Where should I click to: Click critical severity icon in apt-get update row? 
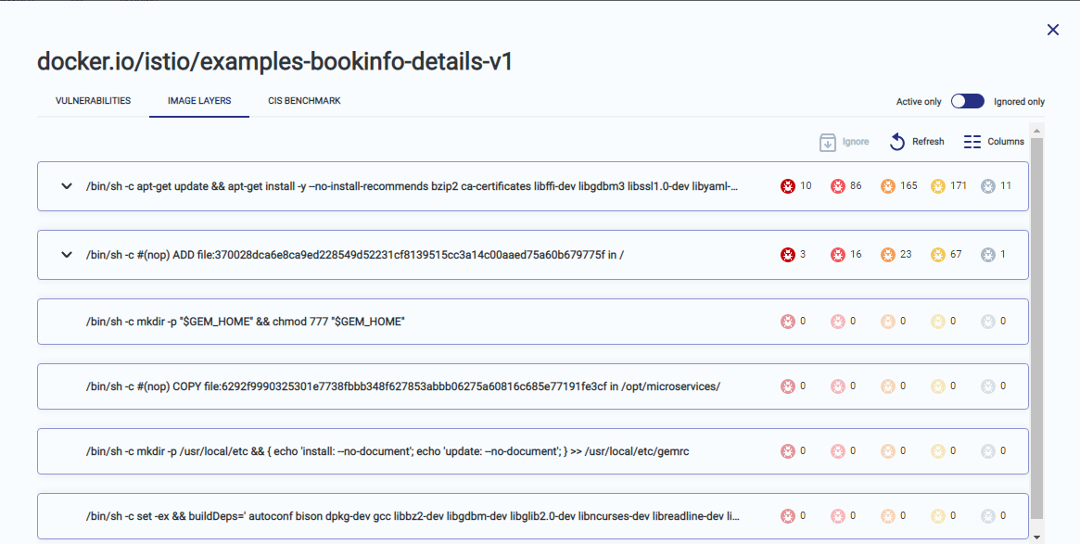pyautogui.click(x=787, y=186)
